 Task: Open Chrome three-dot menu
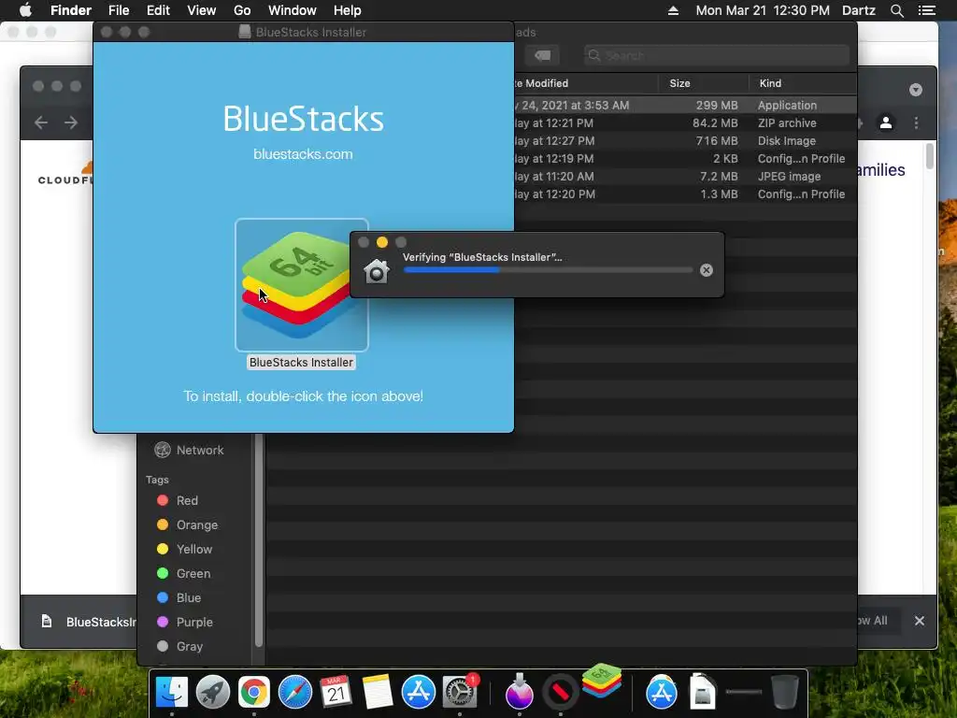point(916,122)
